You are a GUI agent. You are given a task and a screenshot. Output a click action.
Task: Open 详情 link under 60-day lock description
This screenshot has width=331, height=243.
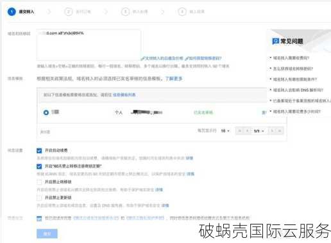191,174
